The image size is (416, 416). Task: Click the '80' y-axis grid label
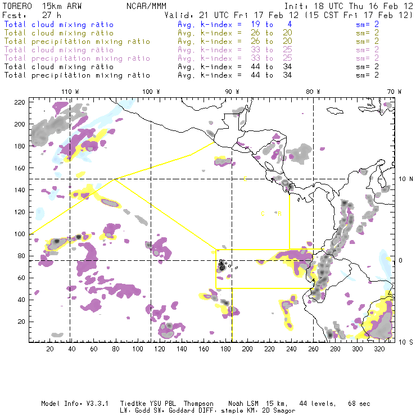click(x=21, y=256)
